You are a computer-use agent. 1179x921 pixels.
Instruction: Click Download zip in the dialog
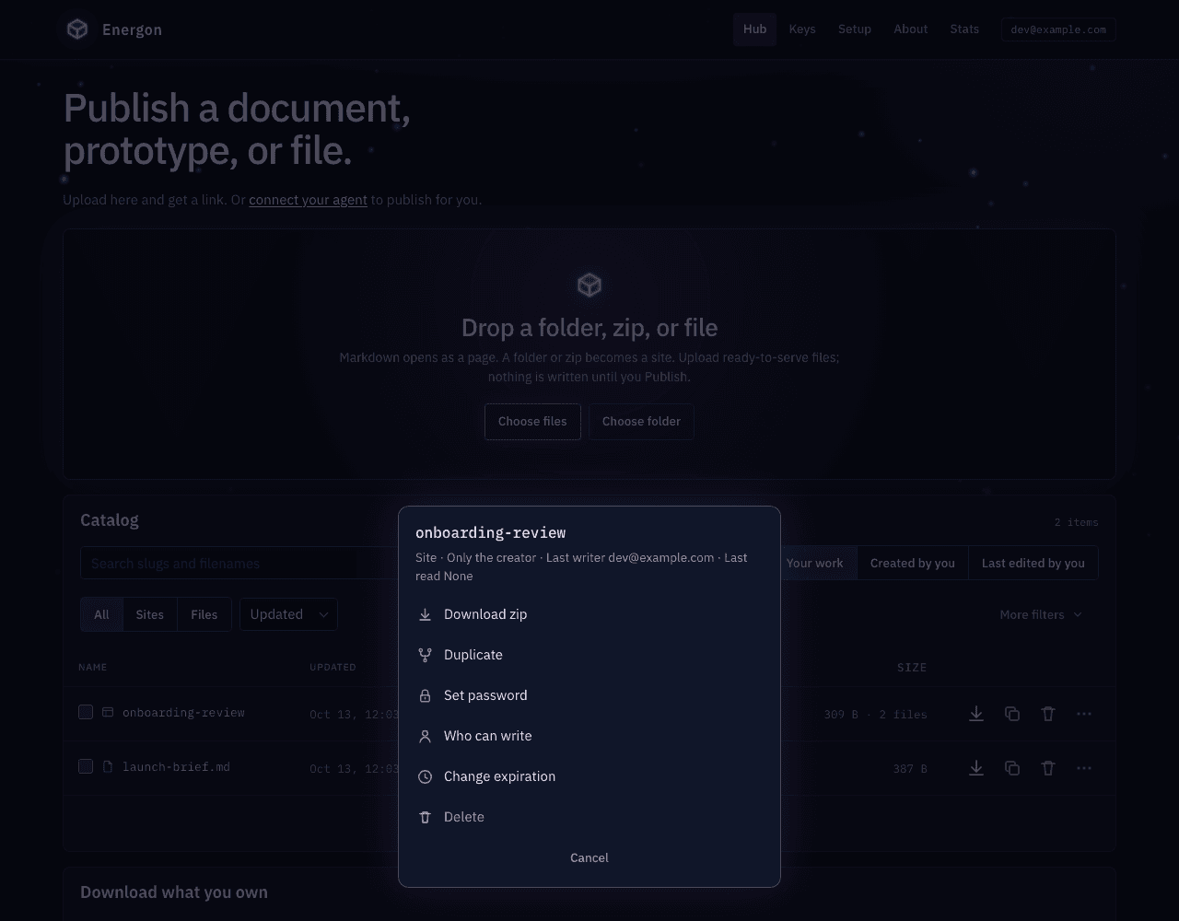coord(589,614)
